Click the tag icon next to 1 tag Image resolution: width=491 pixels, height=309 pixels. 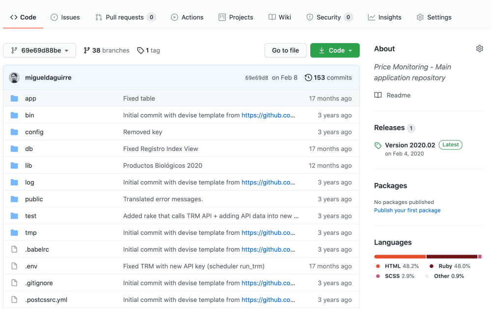[140, 51]
